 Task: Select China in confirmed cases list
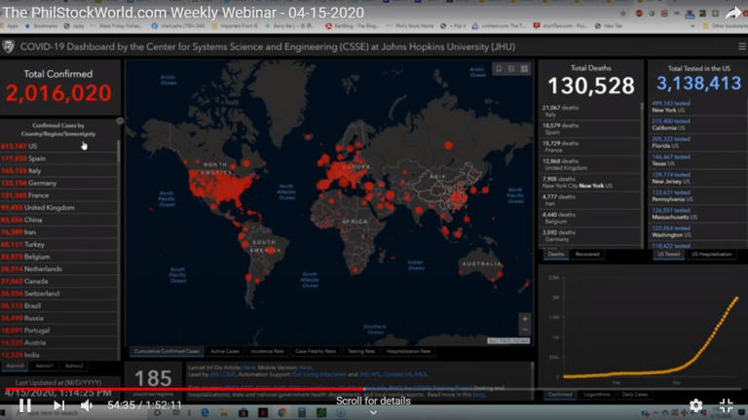point(58,220)
